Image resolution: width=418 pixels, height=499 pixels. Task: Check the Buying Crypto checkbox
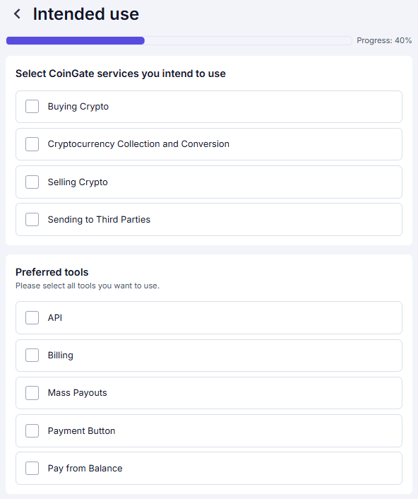click(x=32, y=106)
